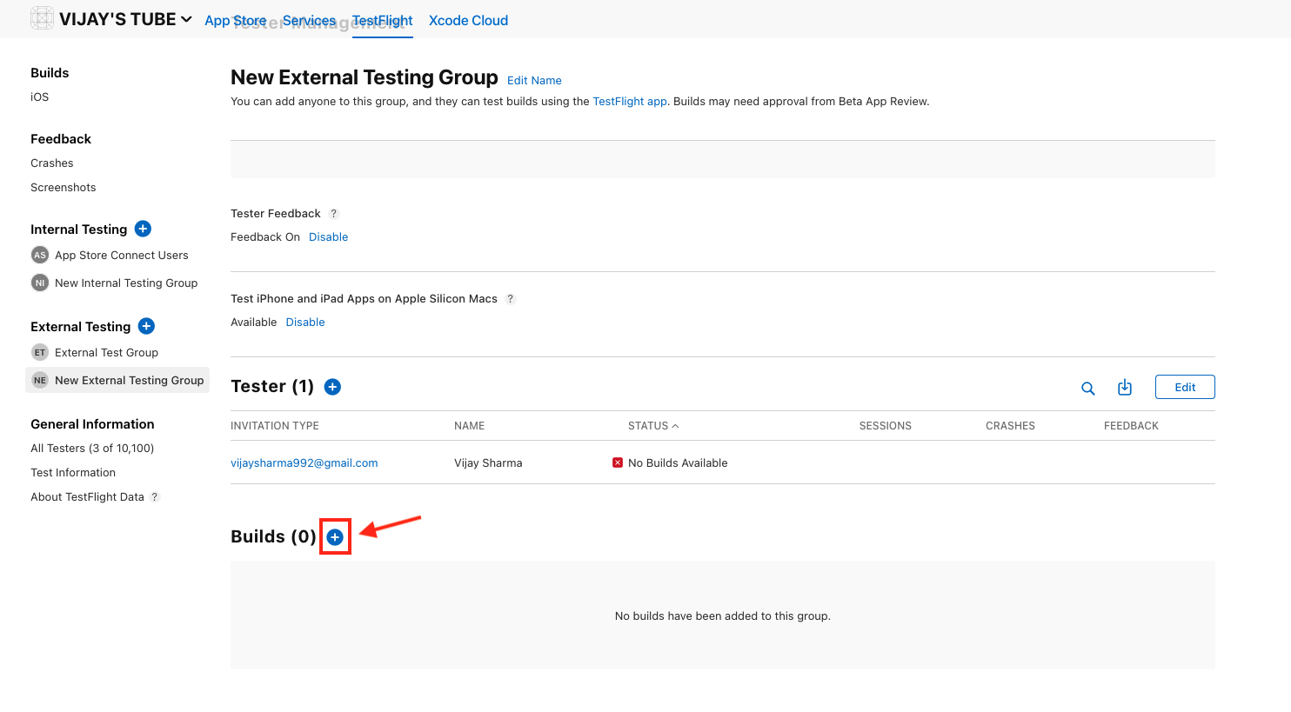The image size is (1291, 712).
Task: Click the Builds section heading
Action: pos(273,536)
